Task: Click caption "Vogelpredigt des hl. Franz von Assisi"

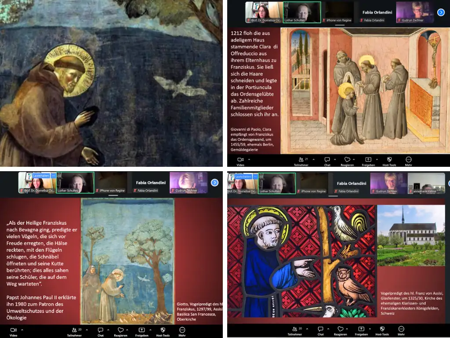Action: pos(412,294)
